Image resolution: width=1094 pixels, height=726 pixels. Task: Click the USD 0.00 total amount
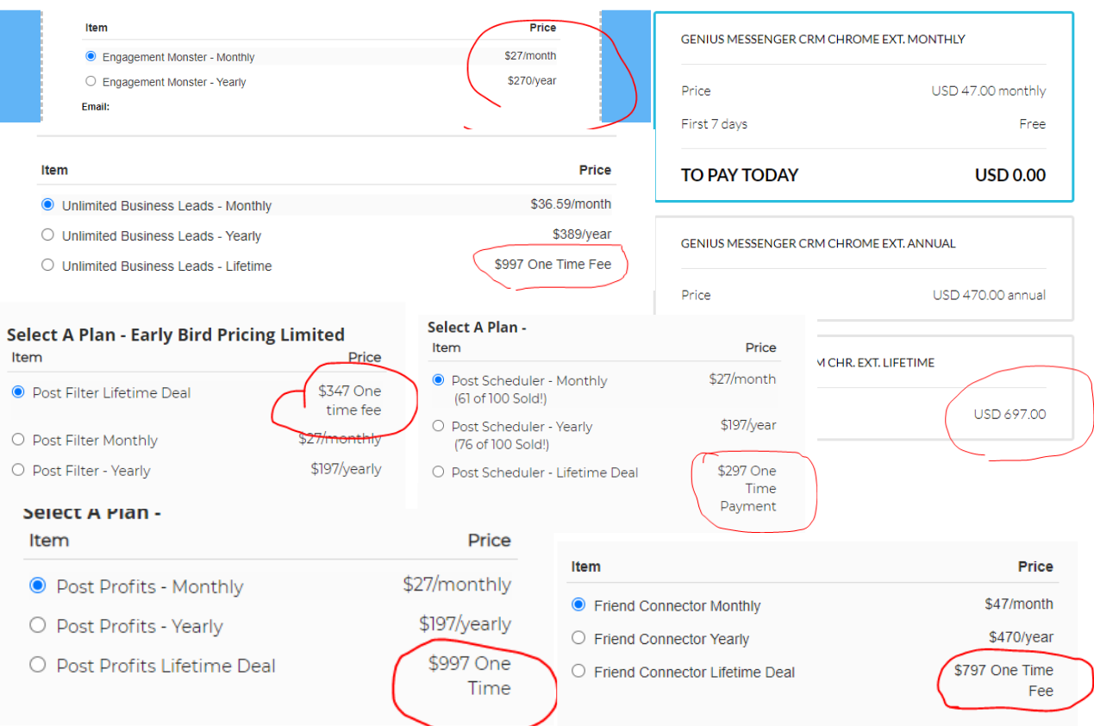pyautogui.click(x=1010, y=175)
